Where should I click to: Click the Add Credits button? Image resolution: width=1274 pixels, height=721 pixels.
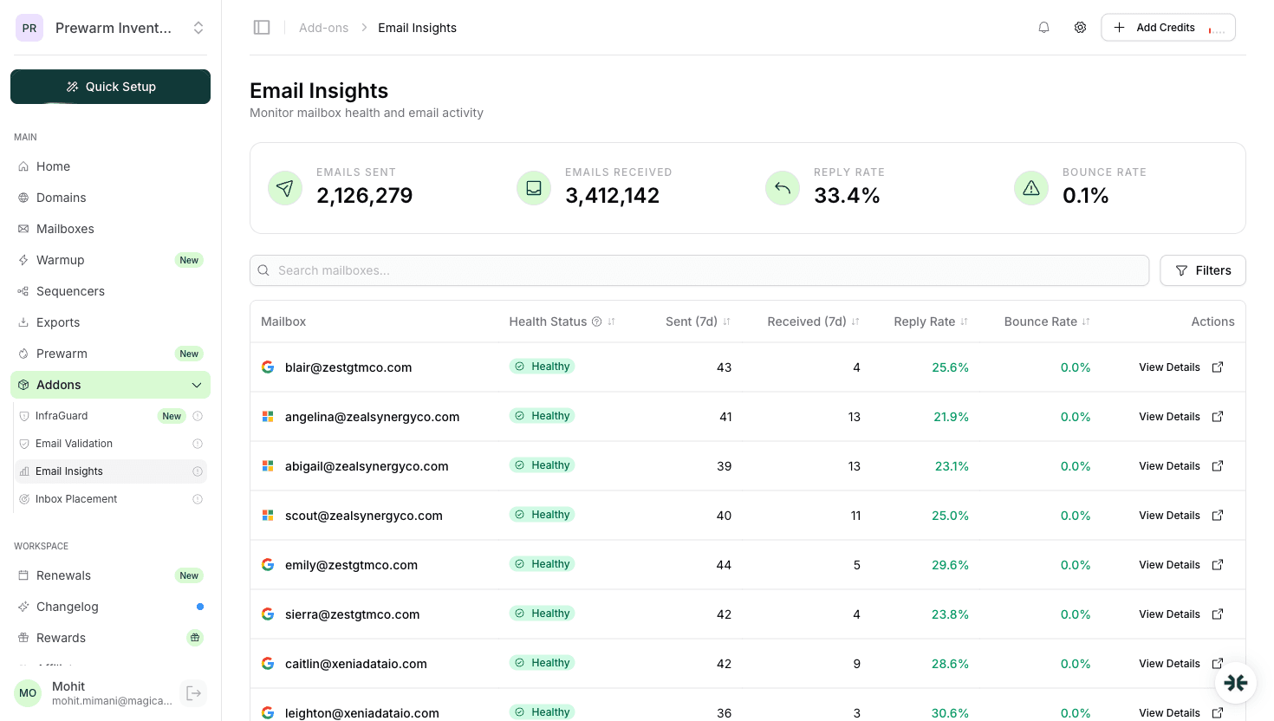click(x=1155, y=27)
